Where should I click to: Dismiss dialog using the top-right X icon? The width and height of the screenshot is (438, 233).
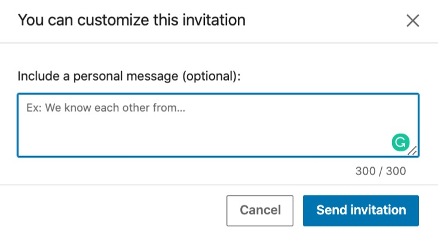coord(412,21)
